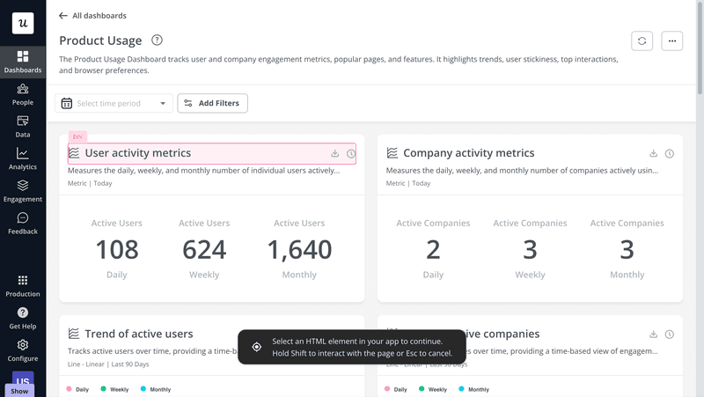Click the Userpilot logo icon
704x397 pixels.
coord(23,23)
